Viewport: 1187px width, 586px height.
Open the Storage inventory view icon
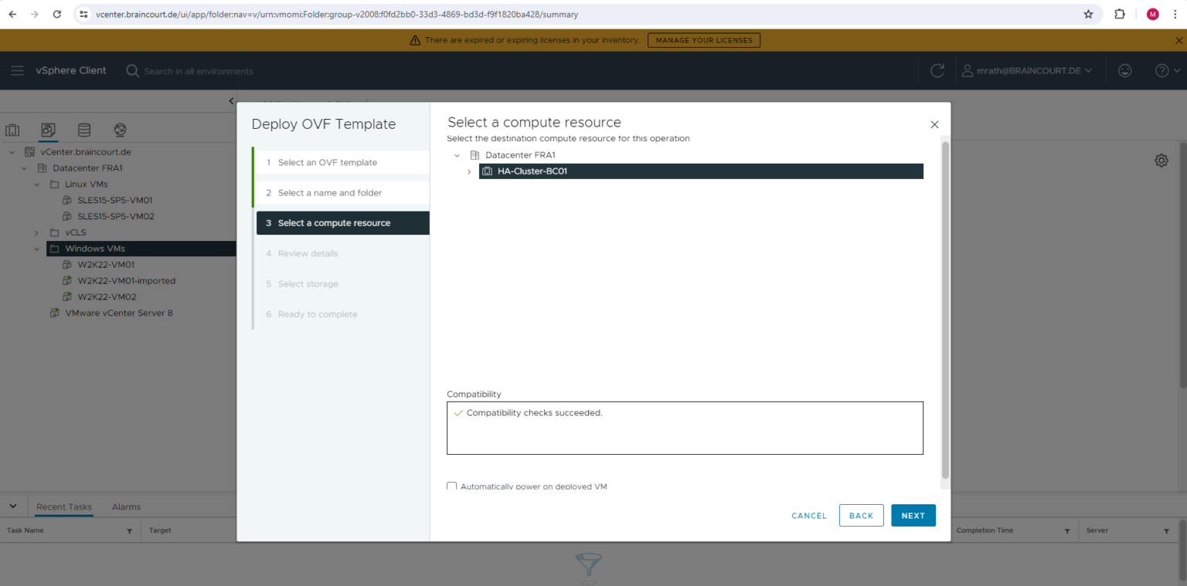[x=84, y=130]
